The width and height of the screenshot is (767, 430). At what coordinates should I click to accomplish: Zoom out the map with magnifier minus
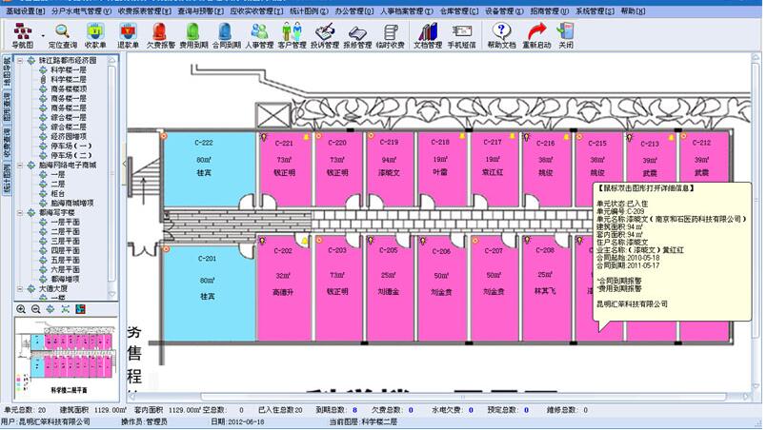(35, 309)
